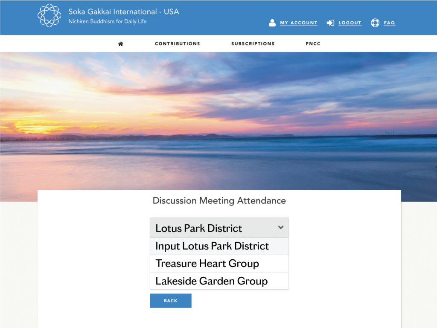The width and height of the screenshot is (437, 328).
Task: Click the chevron arrow on the district dropdown
Action: pyautogui.click(x=281, y=228)
